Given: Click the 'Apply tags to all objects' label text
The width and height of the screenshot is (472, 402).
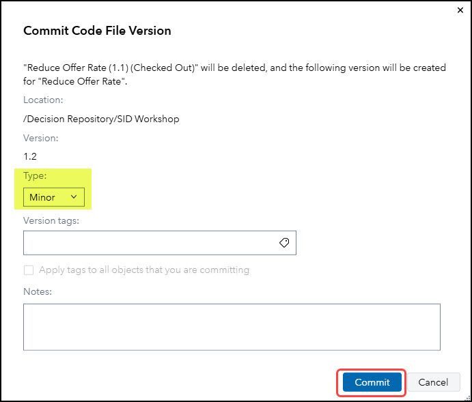Looking at the screenshot, I should (144, 270).
